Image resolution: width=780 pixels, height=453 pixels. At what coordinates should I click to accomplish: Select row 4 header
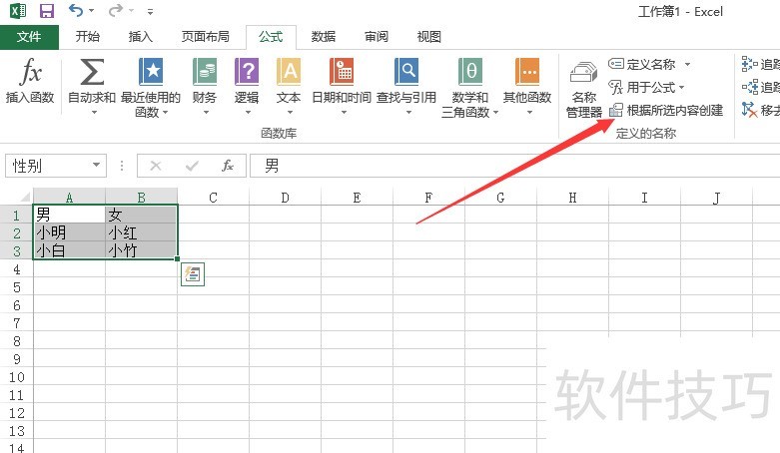point(16,269)
